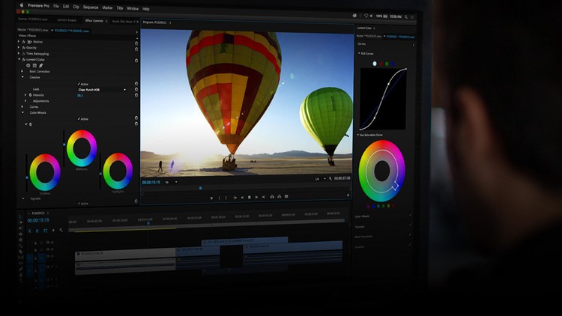Toggle the Active checkbox under Color Wheels
Viewport: 562px width, 316px height.
pyautogui.click(x=79, y=118)
